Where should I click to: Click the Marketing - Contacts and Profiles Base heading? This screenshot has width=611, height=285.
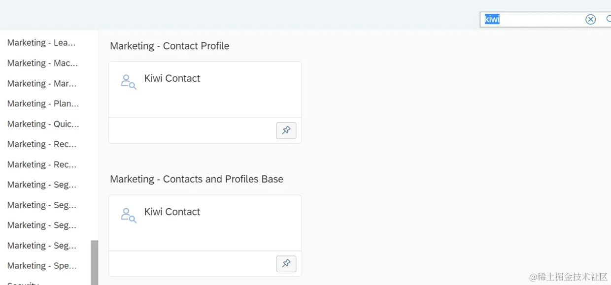[197, 179]
